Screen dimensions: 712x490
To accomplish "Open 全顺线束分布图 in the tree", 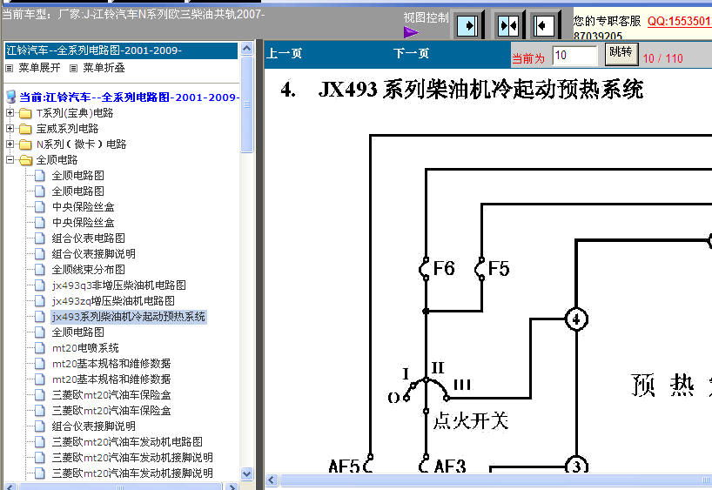I will pyautogui.click(x=89, y=270).
